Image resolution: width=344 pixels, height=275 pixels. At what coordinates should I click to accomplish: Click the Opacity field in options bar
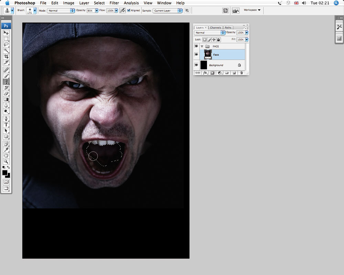coord(90,11)
